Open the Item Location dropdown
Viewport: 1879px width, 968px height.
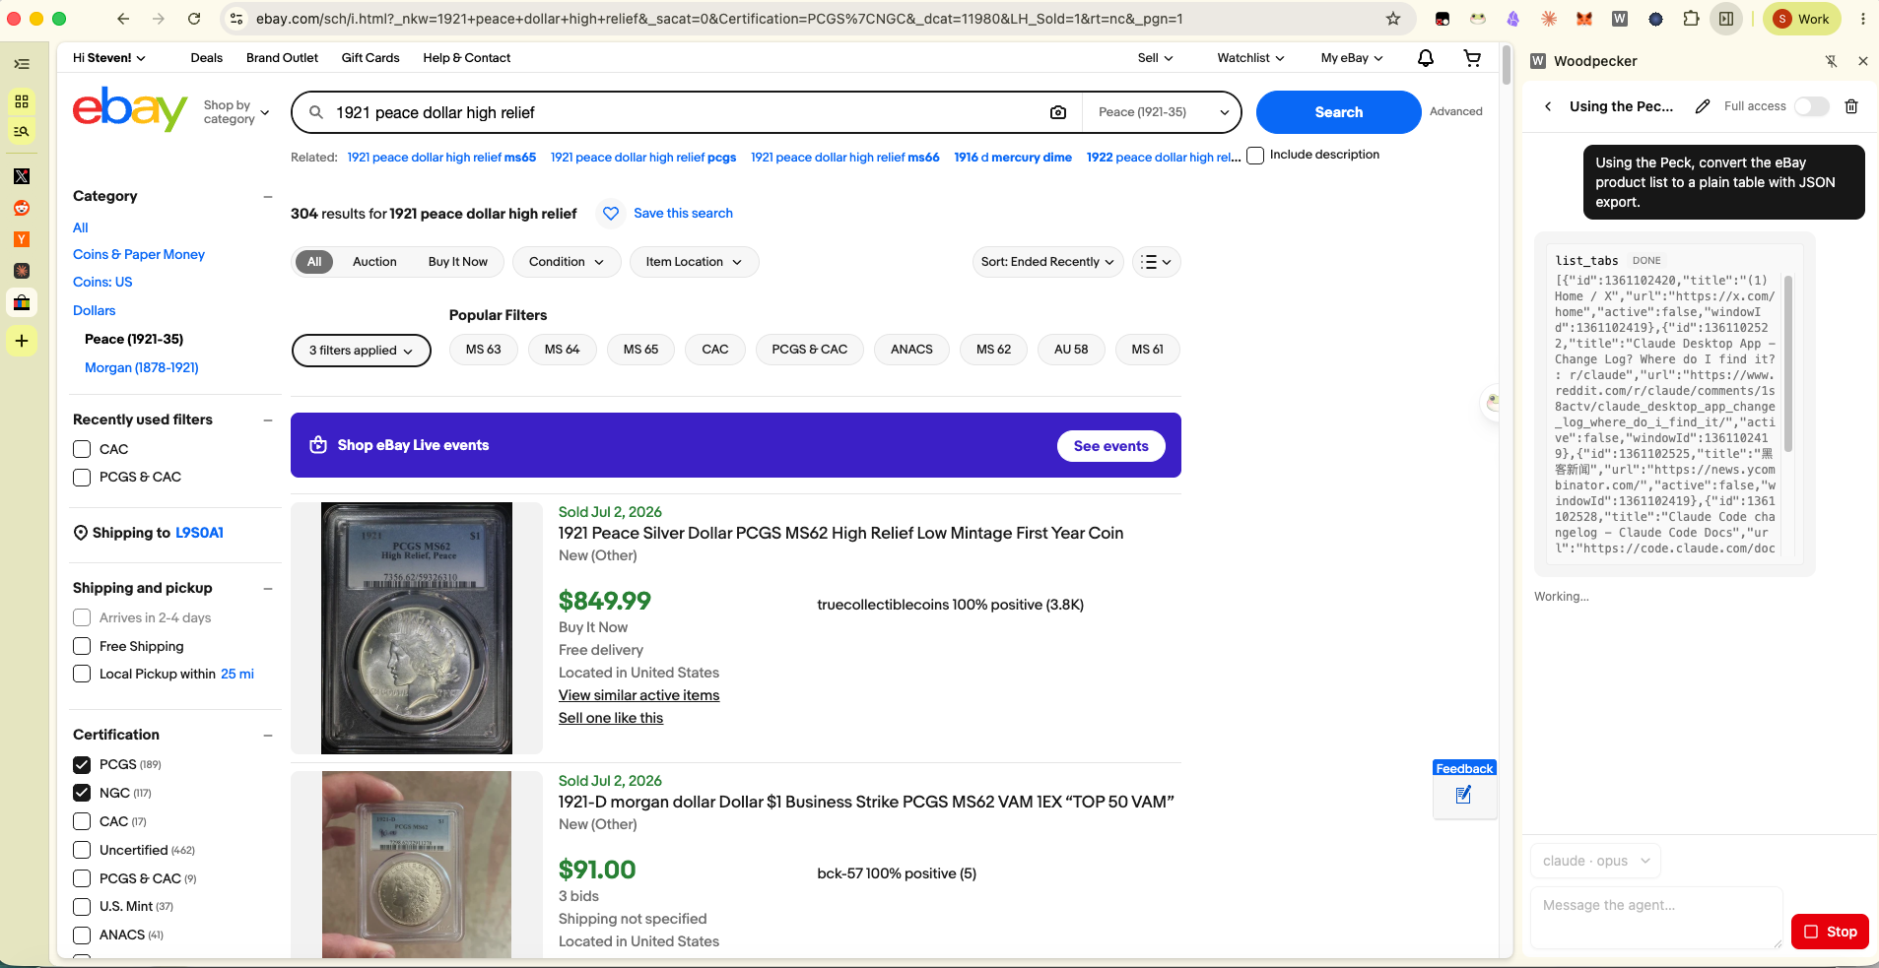[x=694, y=262]
